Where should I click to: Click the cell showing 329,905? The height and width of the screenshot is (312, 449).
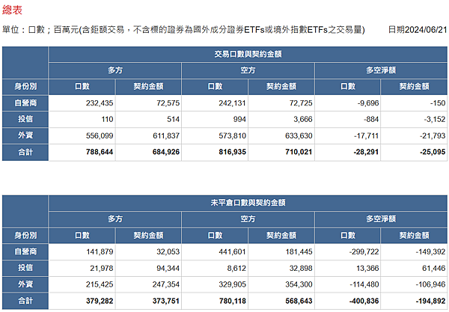(x=215, y=284)
